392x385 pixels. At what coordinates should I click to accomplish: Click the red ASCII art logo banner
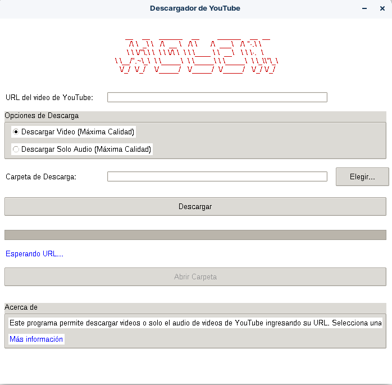tap(195, 56)
